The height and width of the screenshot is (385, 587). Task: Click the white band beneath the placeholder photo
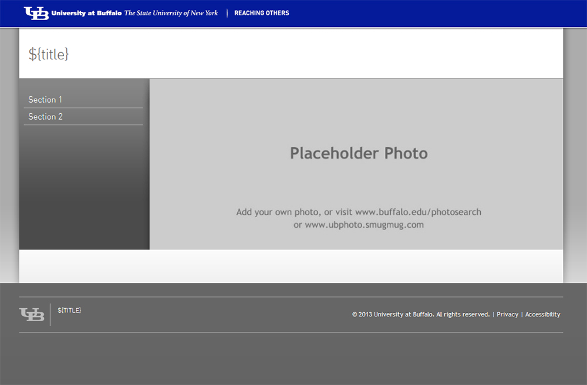click(291, 266)
